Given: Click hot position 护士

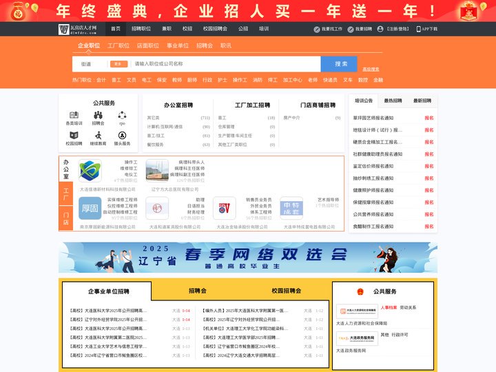Looking at the screenshot, I should 223,80.
